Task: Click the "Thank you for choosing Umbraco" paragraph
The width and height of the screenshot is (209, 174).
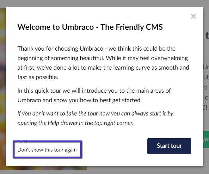Action: (103, 63)
